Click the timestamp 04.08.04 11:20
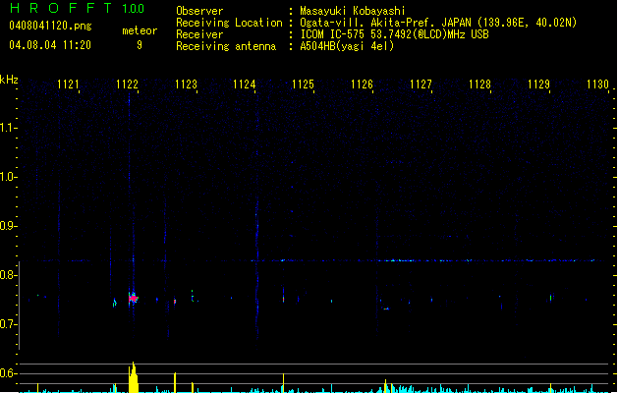The height and width of the screenshot is (393, 618). (50, 45)
